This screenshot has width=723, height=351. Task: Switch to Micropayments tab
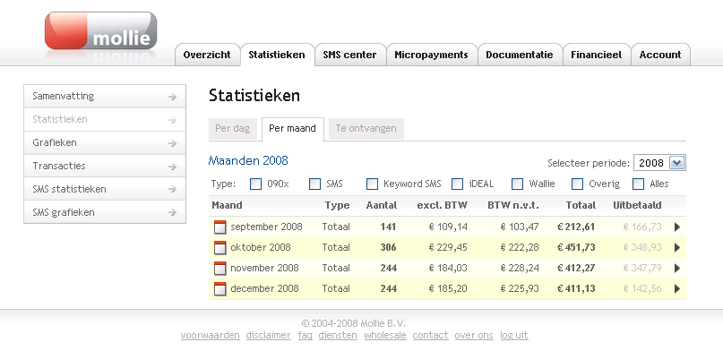tap(431, 55)
